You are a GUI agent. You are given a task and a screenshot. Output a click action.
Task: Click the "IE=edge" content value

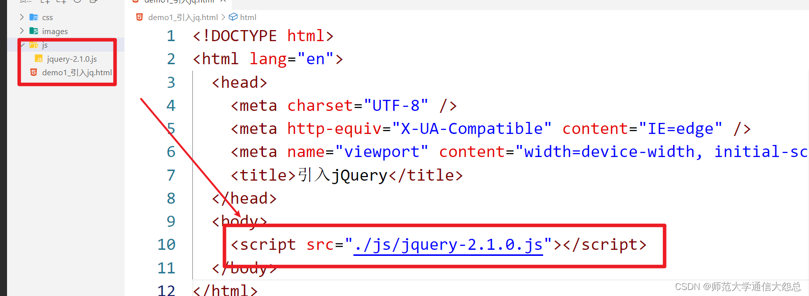click(681, 128)
